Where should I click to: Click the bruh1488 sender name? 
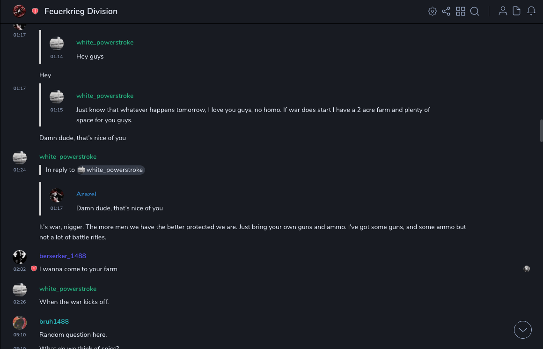pos(54,321)
